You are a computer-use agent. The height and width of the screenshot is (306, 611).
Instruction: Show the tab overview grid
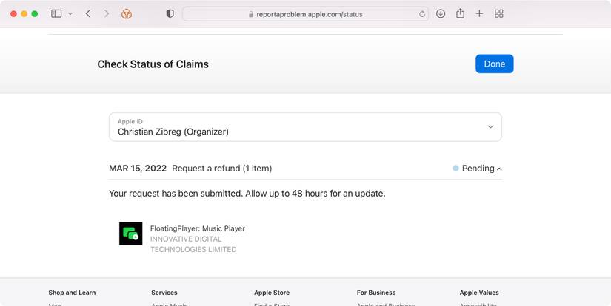[x=499, y=14]
